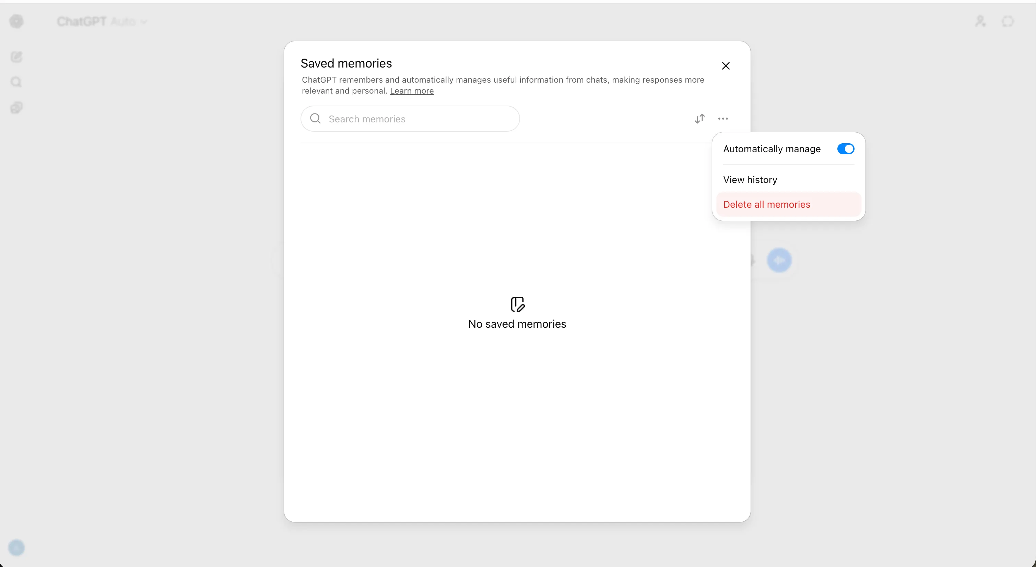Click the three-dot more options icon
The image size is (1036, 567).
click(x=723, y=119)
